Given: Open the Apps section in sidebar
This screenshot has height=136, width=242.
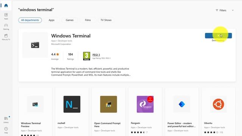Looking at the screenshot, I should pyautogui.click(x=6, y=16).
